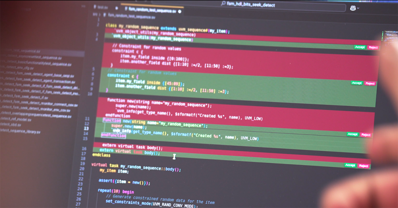This screenshot has height=208, width=398.
Task: Click the 'set_constraints_mode(UVM_RAND_CONV_MODE)' line
Action: coord(152,204)
